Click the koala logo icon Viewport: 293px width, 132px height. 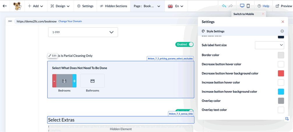coord(17,6)
